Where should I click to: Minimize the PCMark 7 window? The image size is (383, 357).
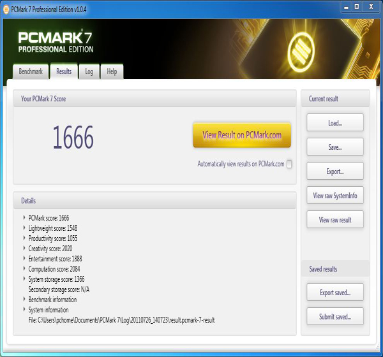point(346,7)
